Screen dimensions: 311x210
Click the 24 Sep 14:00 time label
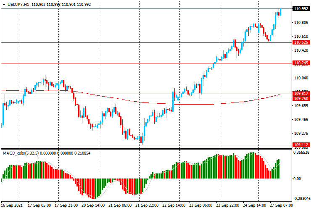255,205
